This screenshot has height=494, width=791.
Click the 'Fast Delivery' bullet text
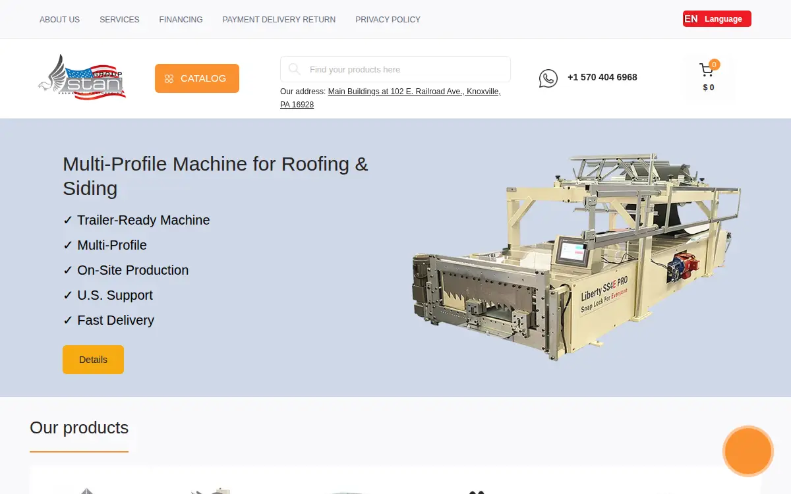click(x=116, y=320)
